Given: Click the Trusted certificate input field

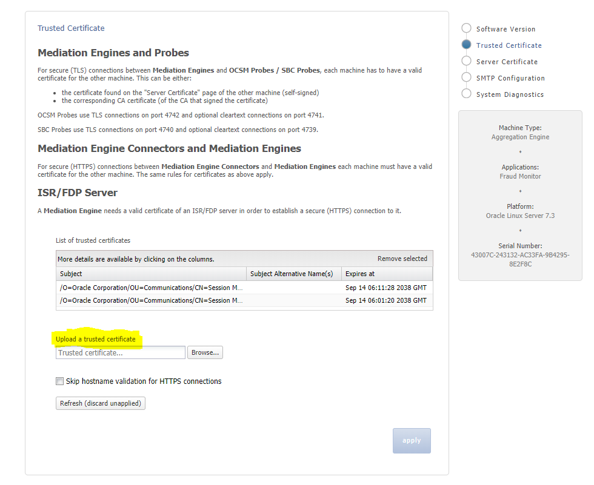Looking at the screenshot, I should tap(120, 352).
